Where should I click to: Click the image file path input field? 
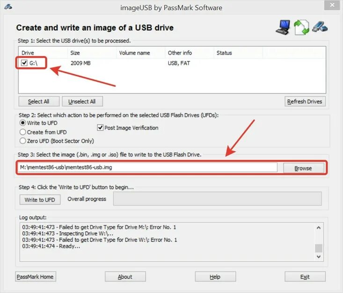coord(147,167)
